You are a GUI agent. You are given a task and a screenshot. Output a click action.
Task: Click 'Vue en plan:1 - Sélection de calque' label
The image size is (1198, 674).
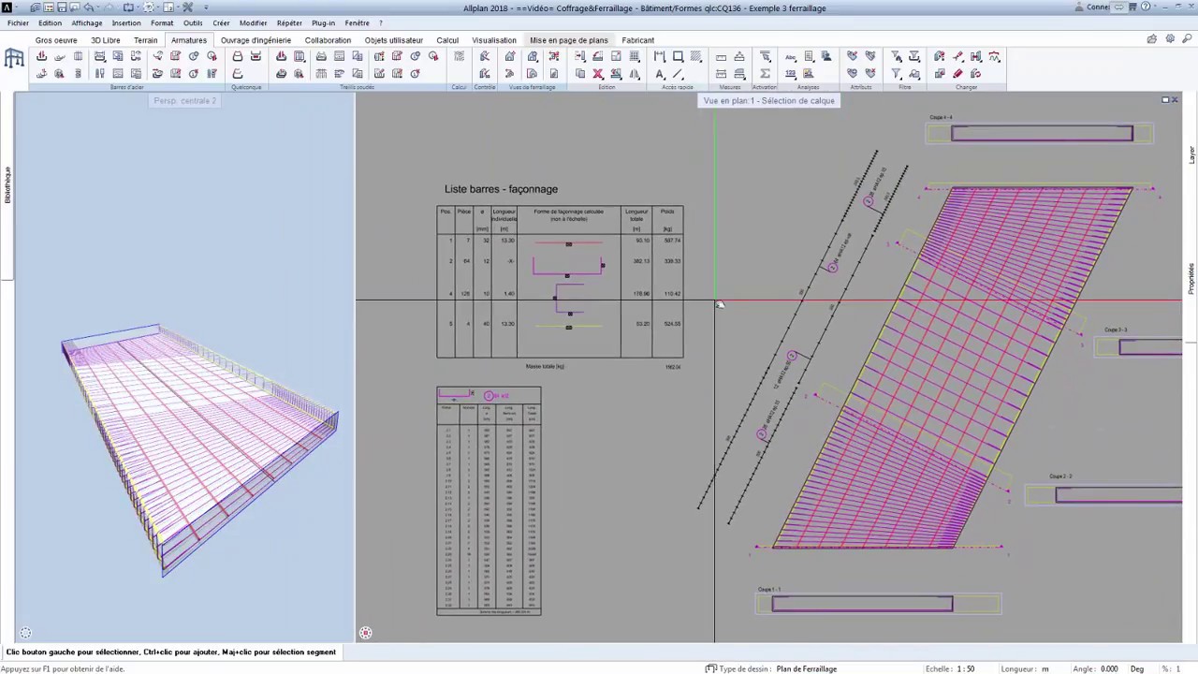[768, 100]
